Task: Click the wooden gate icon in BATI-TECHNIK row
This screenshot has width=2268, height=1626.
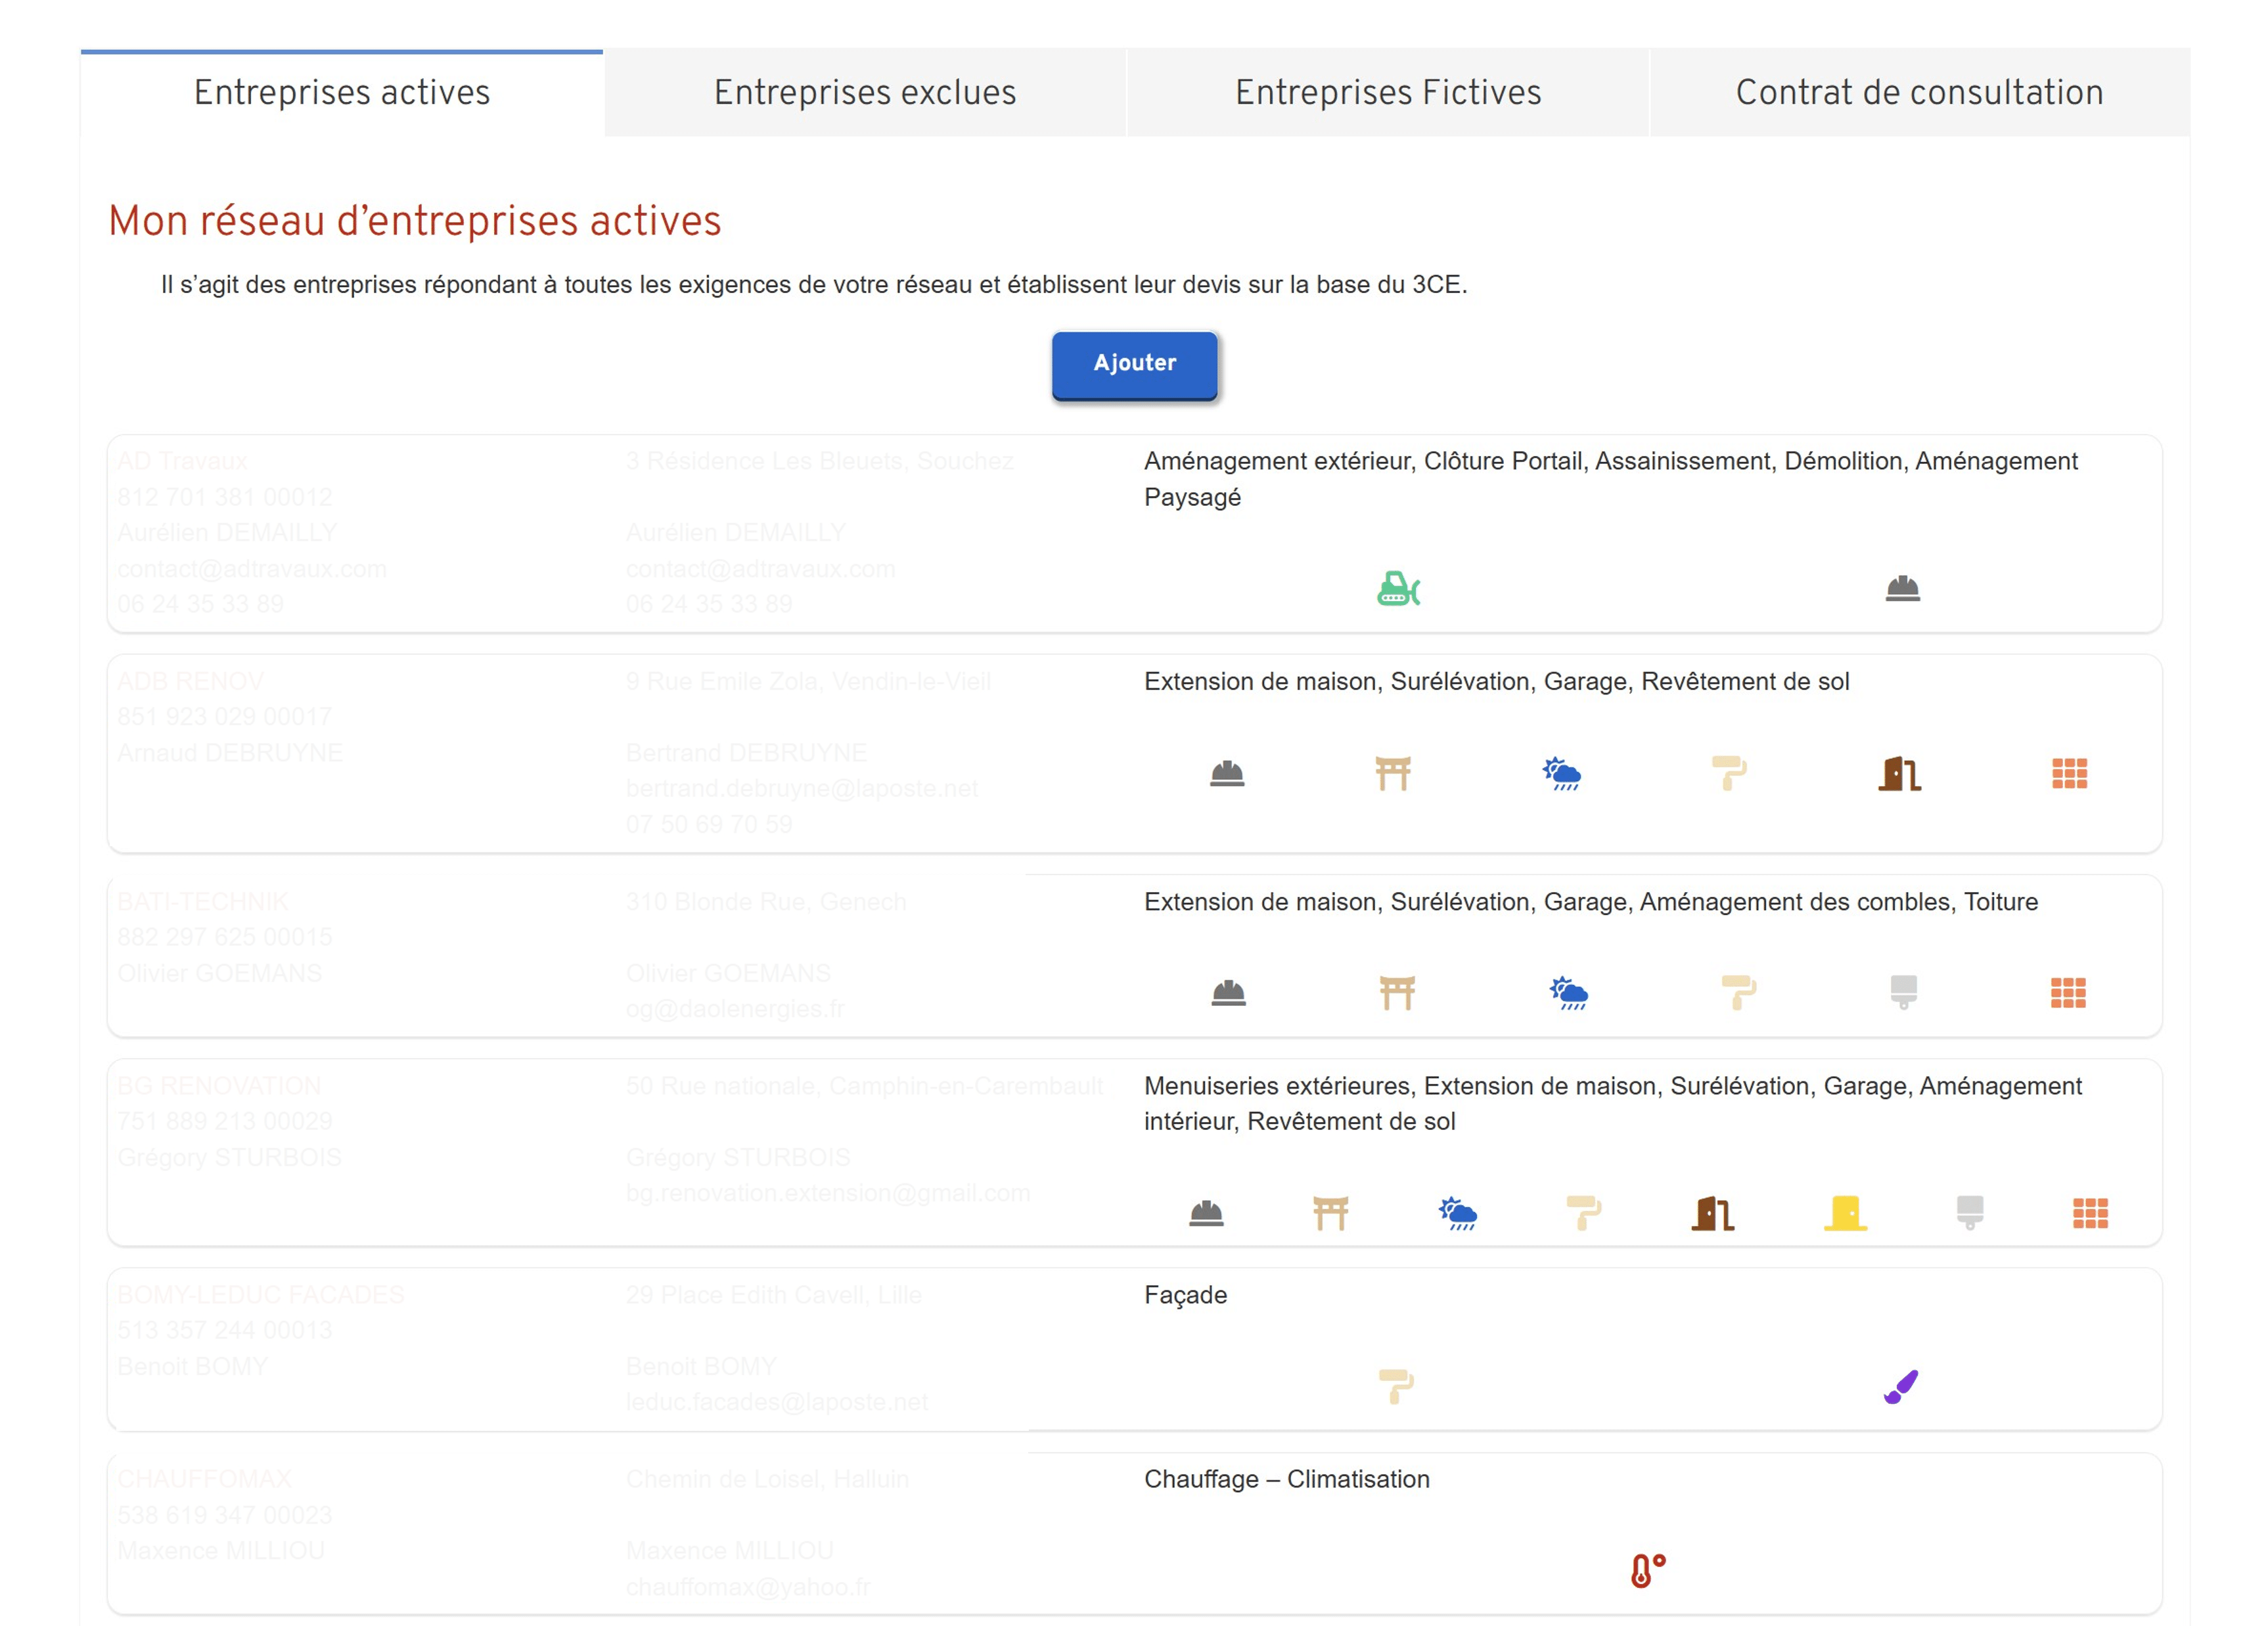Action: pos(1396,993)
